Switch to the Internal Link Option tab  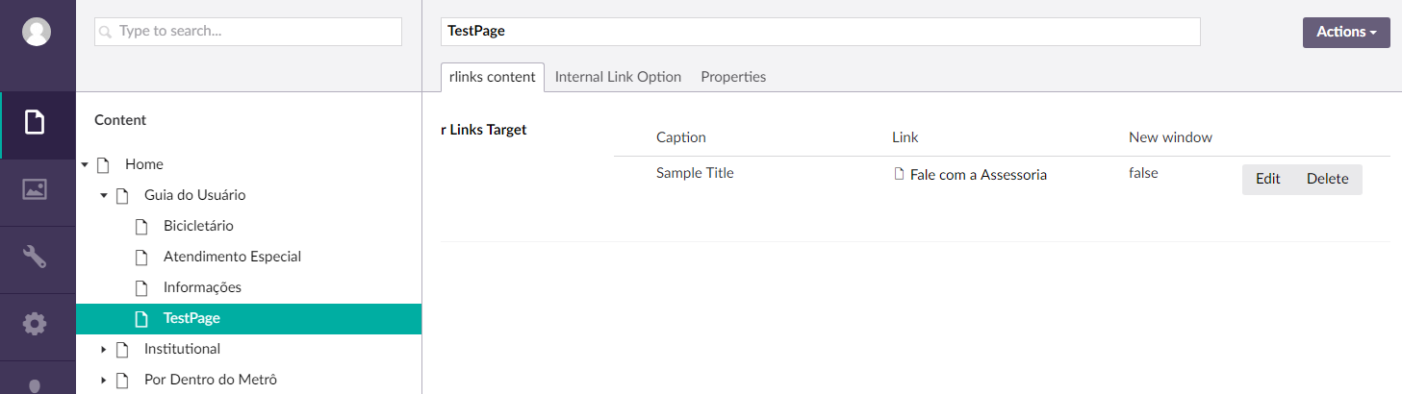[x=618, y=77]
